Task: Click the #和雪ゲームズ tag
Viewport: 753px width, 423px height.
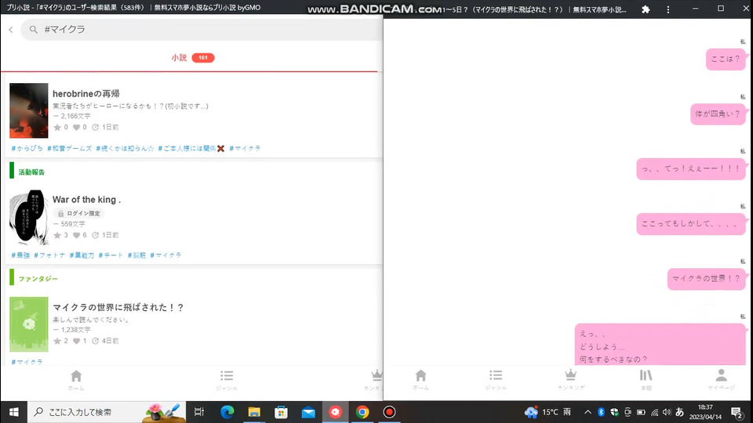Action: [69, 148]
